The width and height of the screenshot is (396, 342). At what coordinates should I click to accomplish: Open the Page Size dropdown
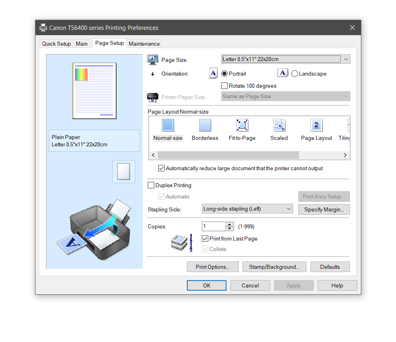(346, 59)
